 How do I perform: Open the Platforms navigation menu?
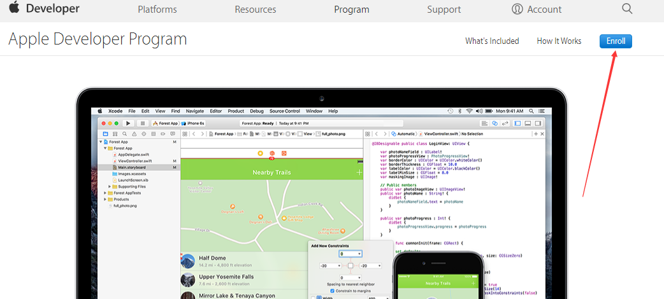(x=157, y=10)
